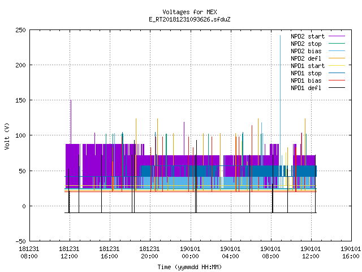Click the filename E_RT20181231093626.sfduZ subtitle
This screenshot has width=362, height=272.
pos(190,19)
